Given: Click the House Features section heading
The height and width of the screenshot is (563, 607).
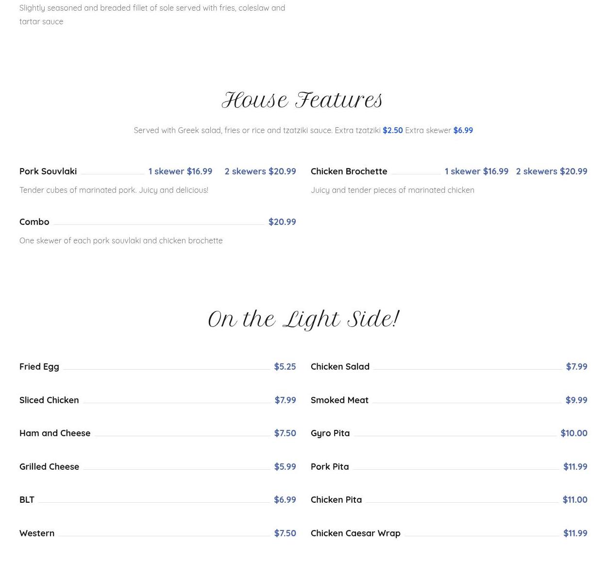Looking at the screenshot, I should (x=302, y=101).
